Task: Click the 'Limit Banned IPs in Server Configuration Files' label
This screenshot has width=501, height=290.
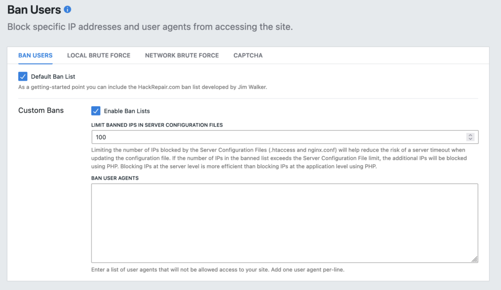Action: tap(157, 125)
